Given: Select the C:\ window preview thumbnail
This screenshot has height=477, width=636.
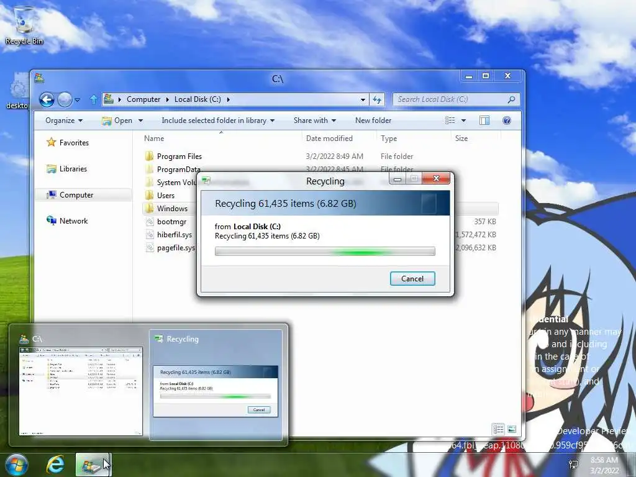Looking at the screenshot, I should point(81,384).
